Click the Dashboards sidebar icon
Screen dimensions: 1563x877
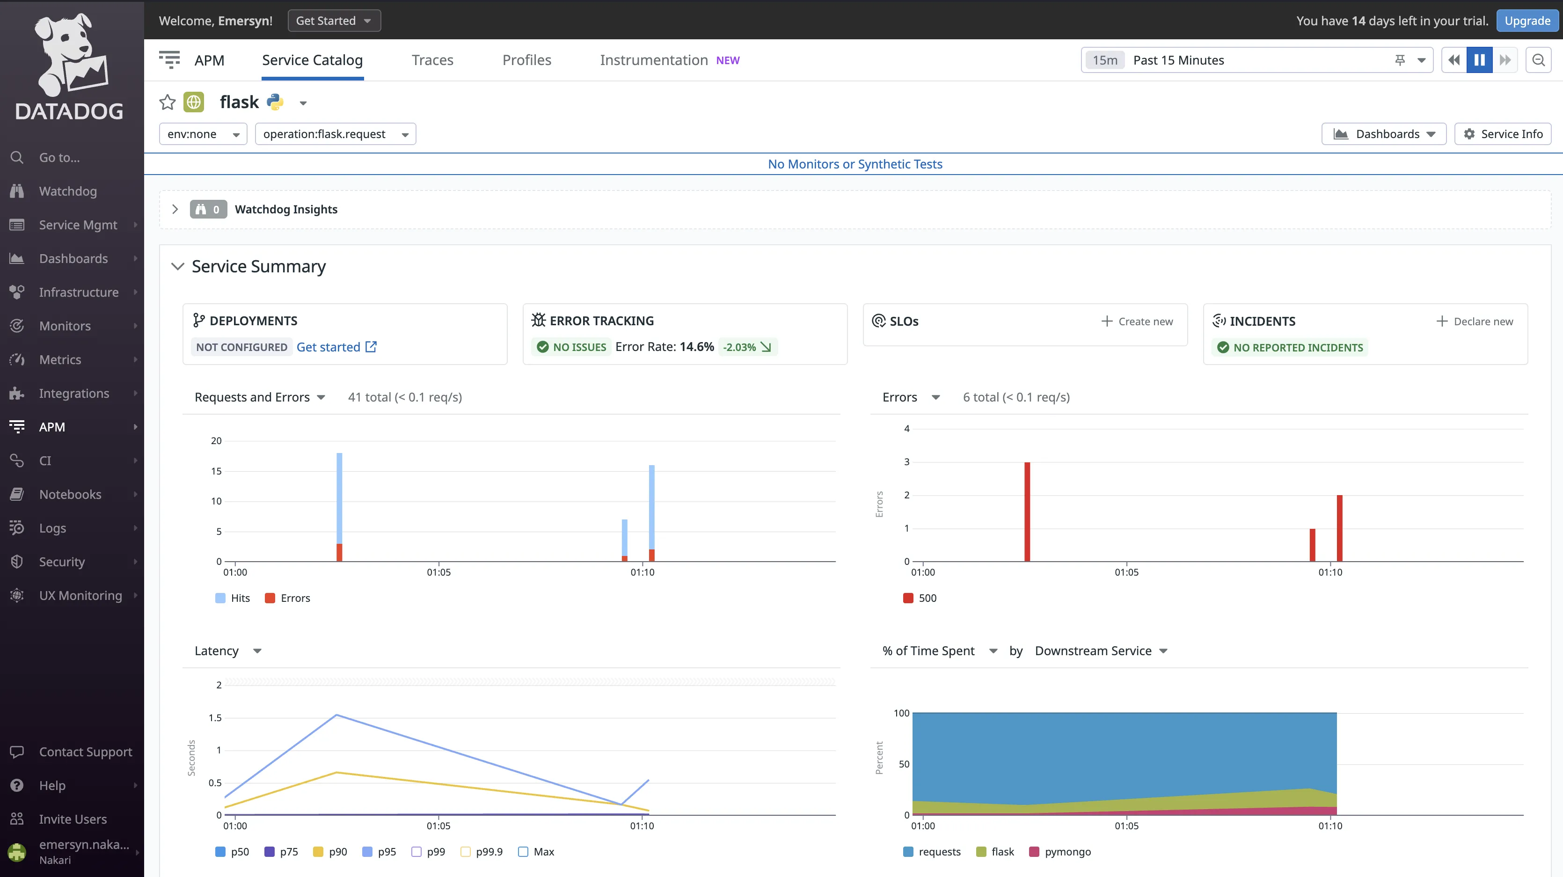[x=16, y=258]
